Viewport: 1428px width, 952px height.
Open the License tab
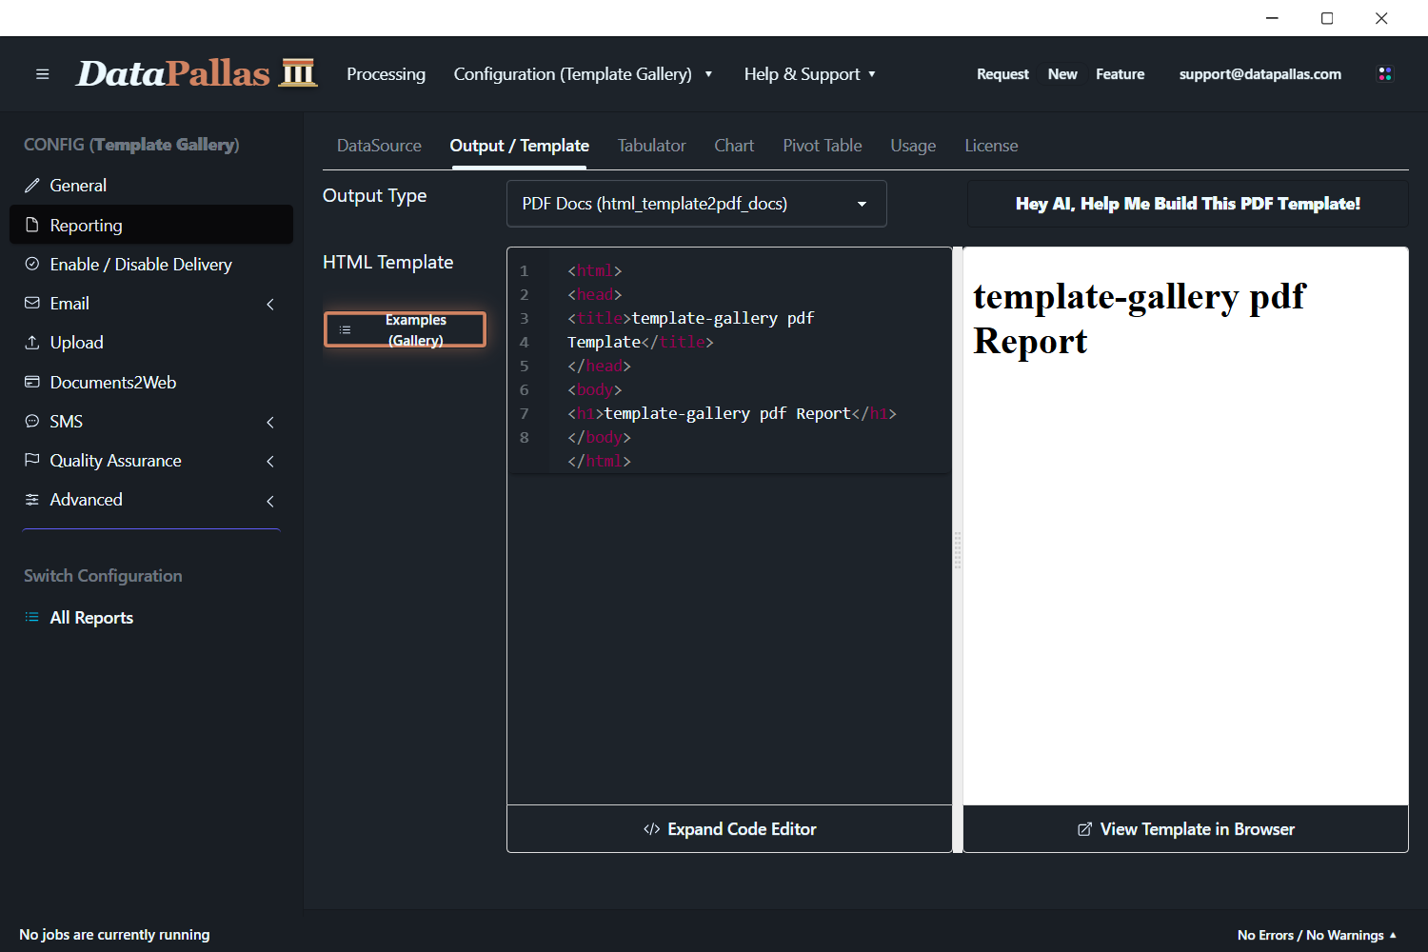pos(991,146)
